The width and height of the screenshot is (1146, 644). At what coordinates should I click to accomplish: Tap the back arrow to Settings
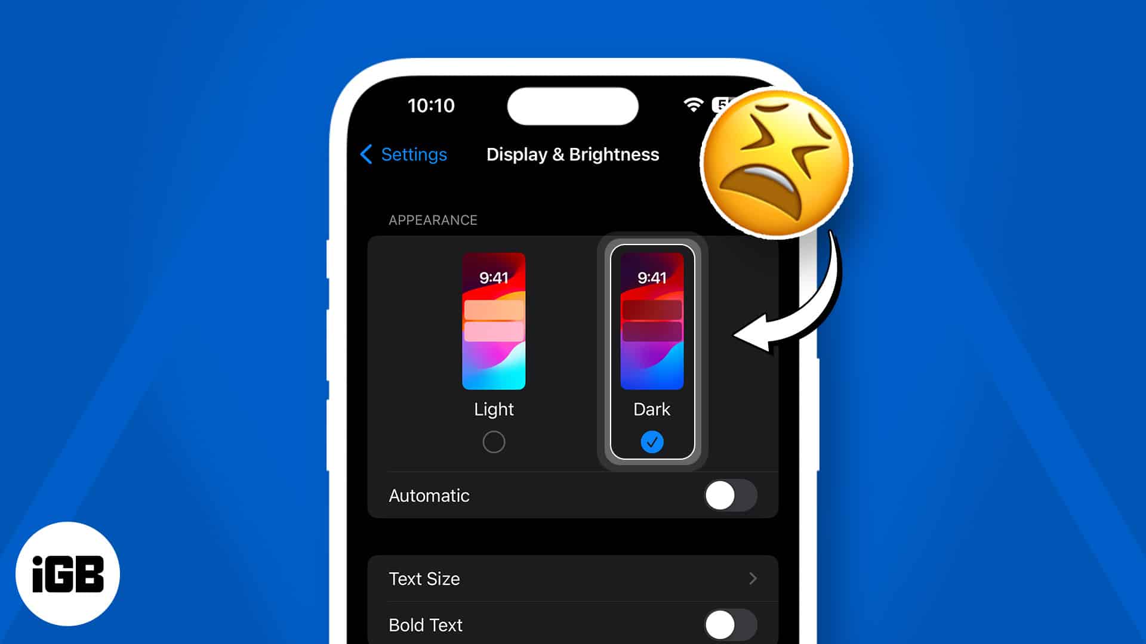(367, 154)
